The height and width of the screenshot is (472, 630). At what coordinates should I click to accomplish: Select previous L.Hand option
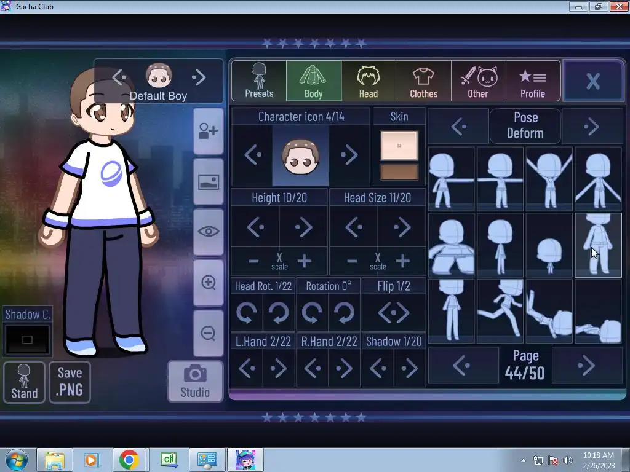pyautogui.click(x=247, y=369)
